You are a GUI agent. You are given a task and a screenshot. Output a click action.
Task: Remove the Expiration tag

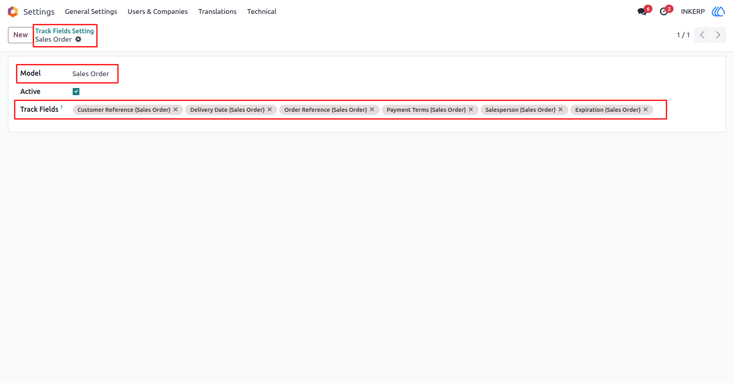[645, 109]
